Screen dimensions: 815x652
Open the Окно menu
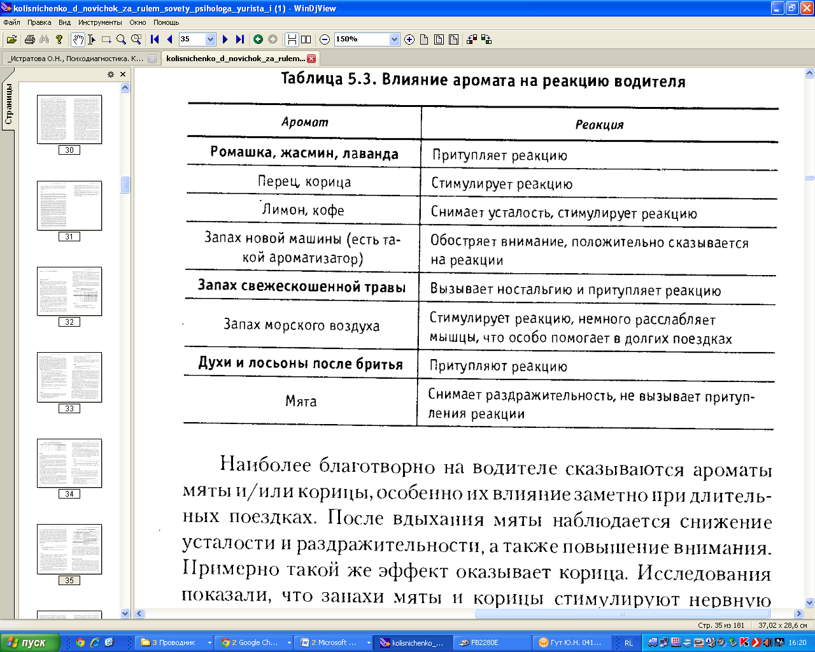coord(138,22)
